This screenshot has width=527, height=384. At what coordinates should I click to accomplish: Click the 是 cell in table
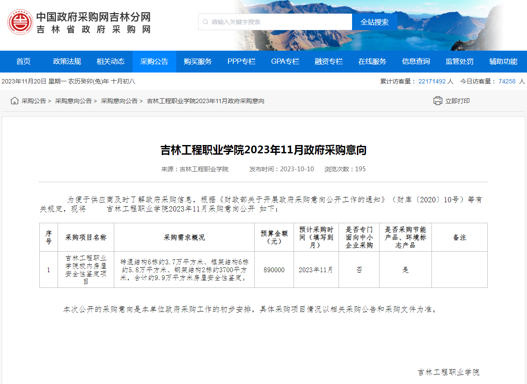(405, 270)
